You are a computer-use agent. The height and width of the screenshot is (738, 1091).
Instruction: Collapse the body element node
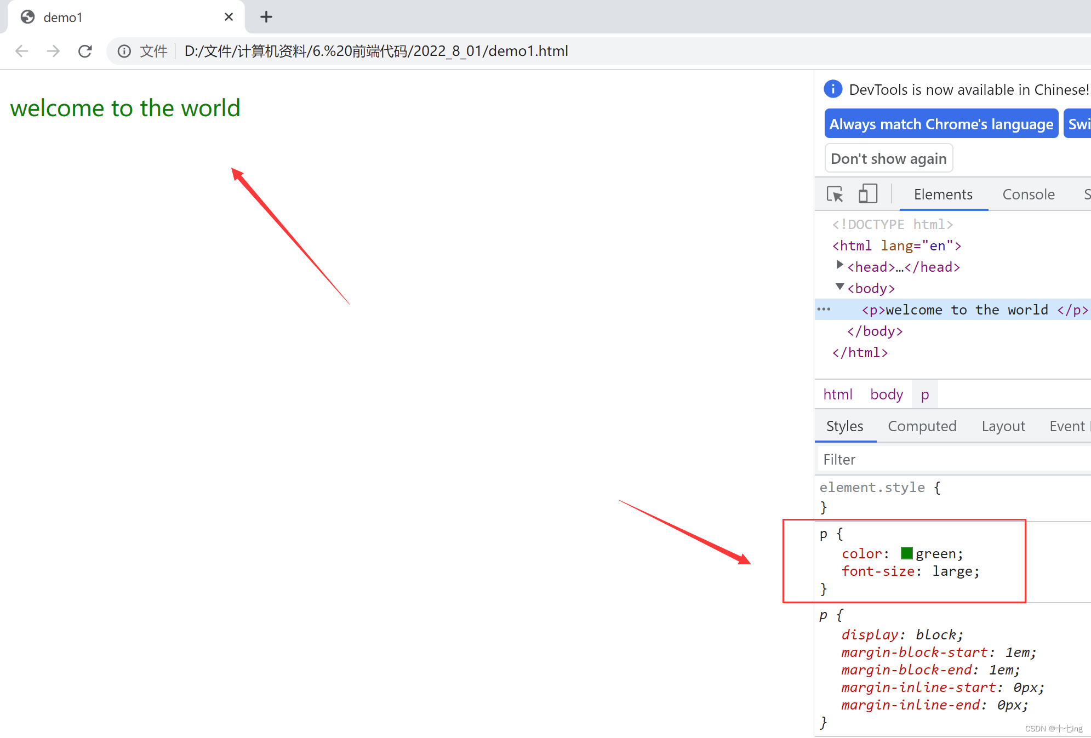tap(839, 287)
